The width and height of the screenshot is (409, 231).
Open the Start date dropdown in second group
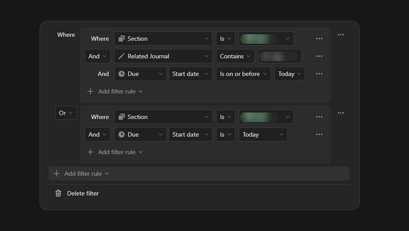191,134
